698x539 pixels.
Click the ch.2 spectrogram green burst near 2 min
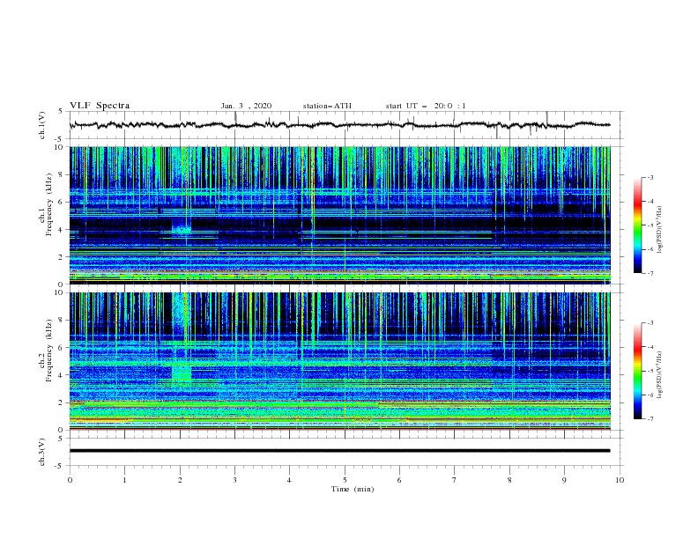pos(182,372)
